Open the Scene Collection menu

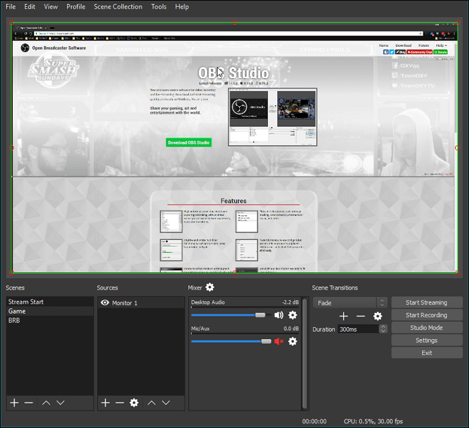tap(118, 7)
